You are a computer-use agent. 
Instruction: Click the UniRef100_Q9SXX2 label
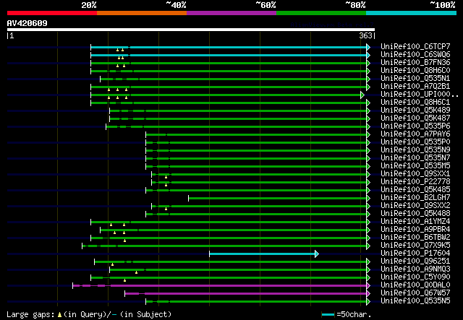pyautogui.click(x=415, y=206)
